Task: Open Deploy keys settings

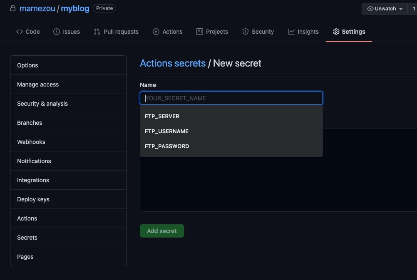Action: coord(68,199)
